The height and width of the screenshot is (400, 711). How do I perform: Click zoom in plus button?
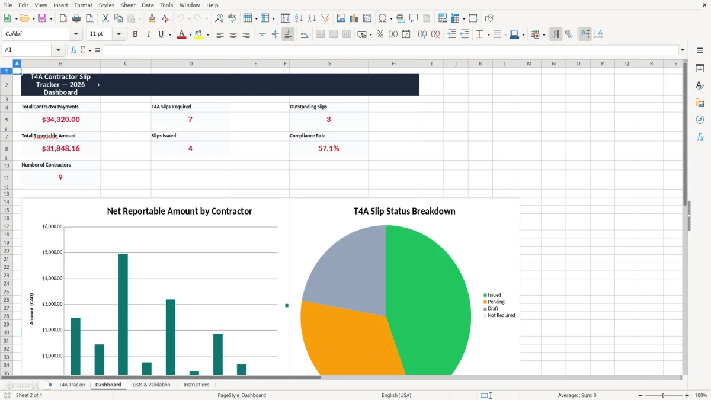(687, 395)
